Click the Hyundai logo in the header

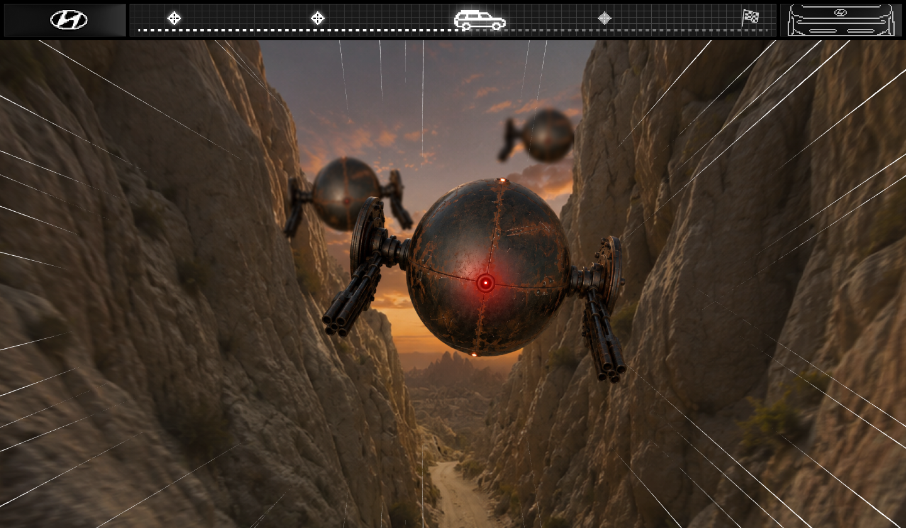tap(69, 19)
